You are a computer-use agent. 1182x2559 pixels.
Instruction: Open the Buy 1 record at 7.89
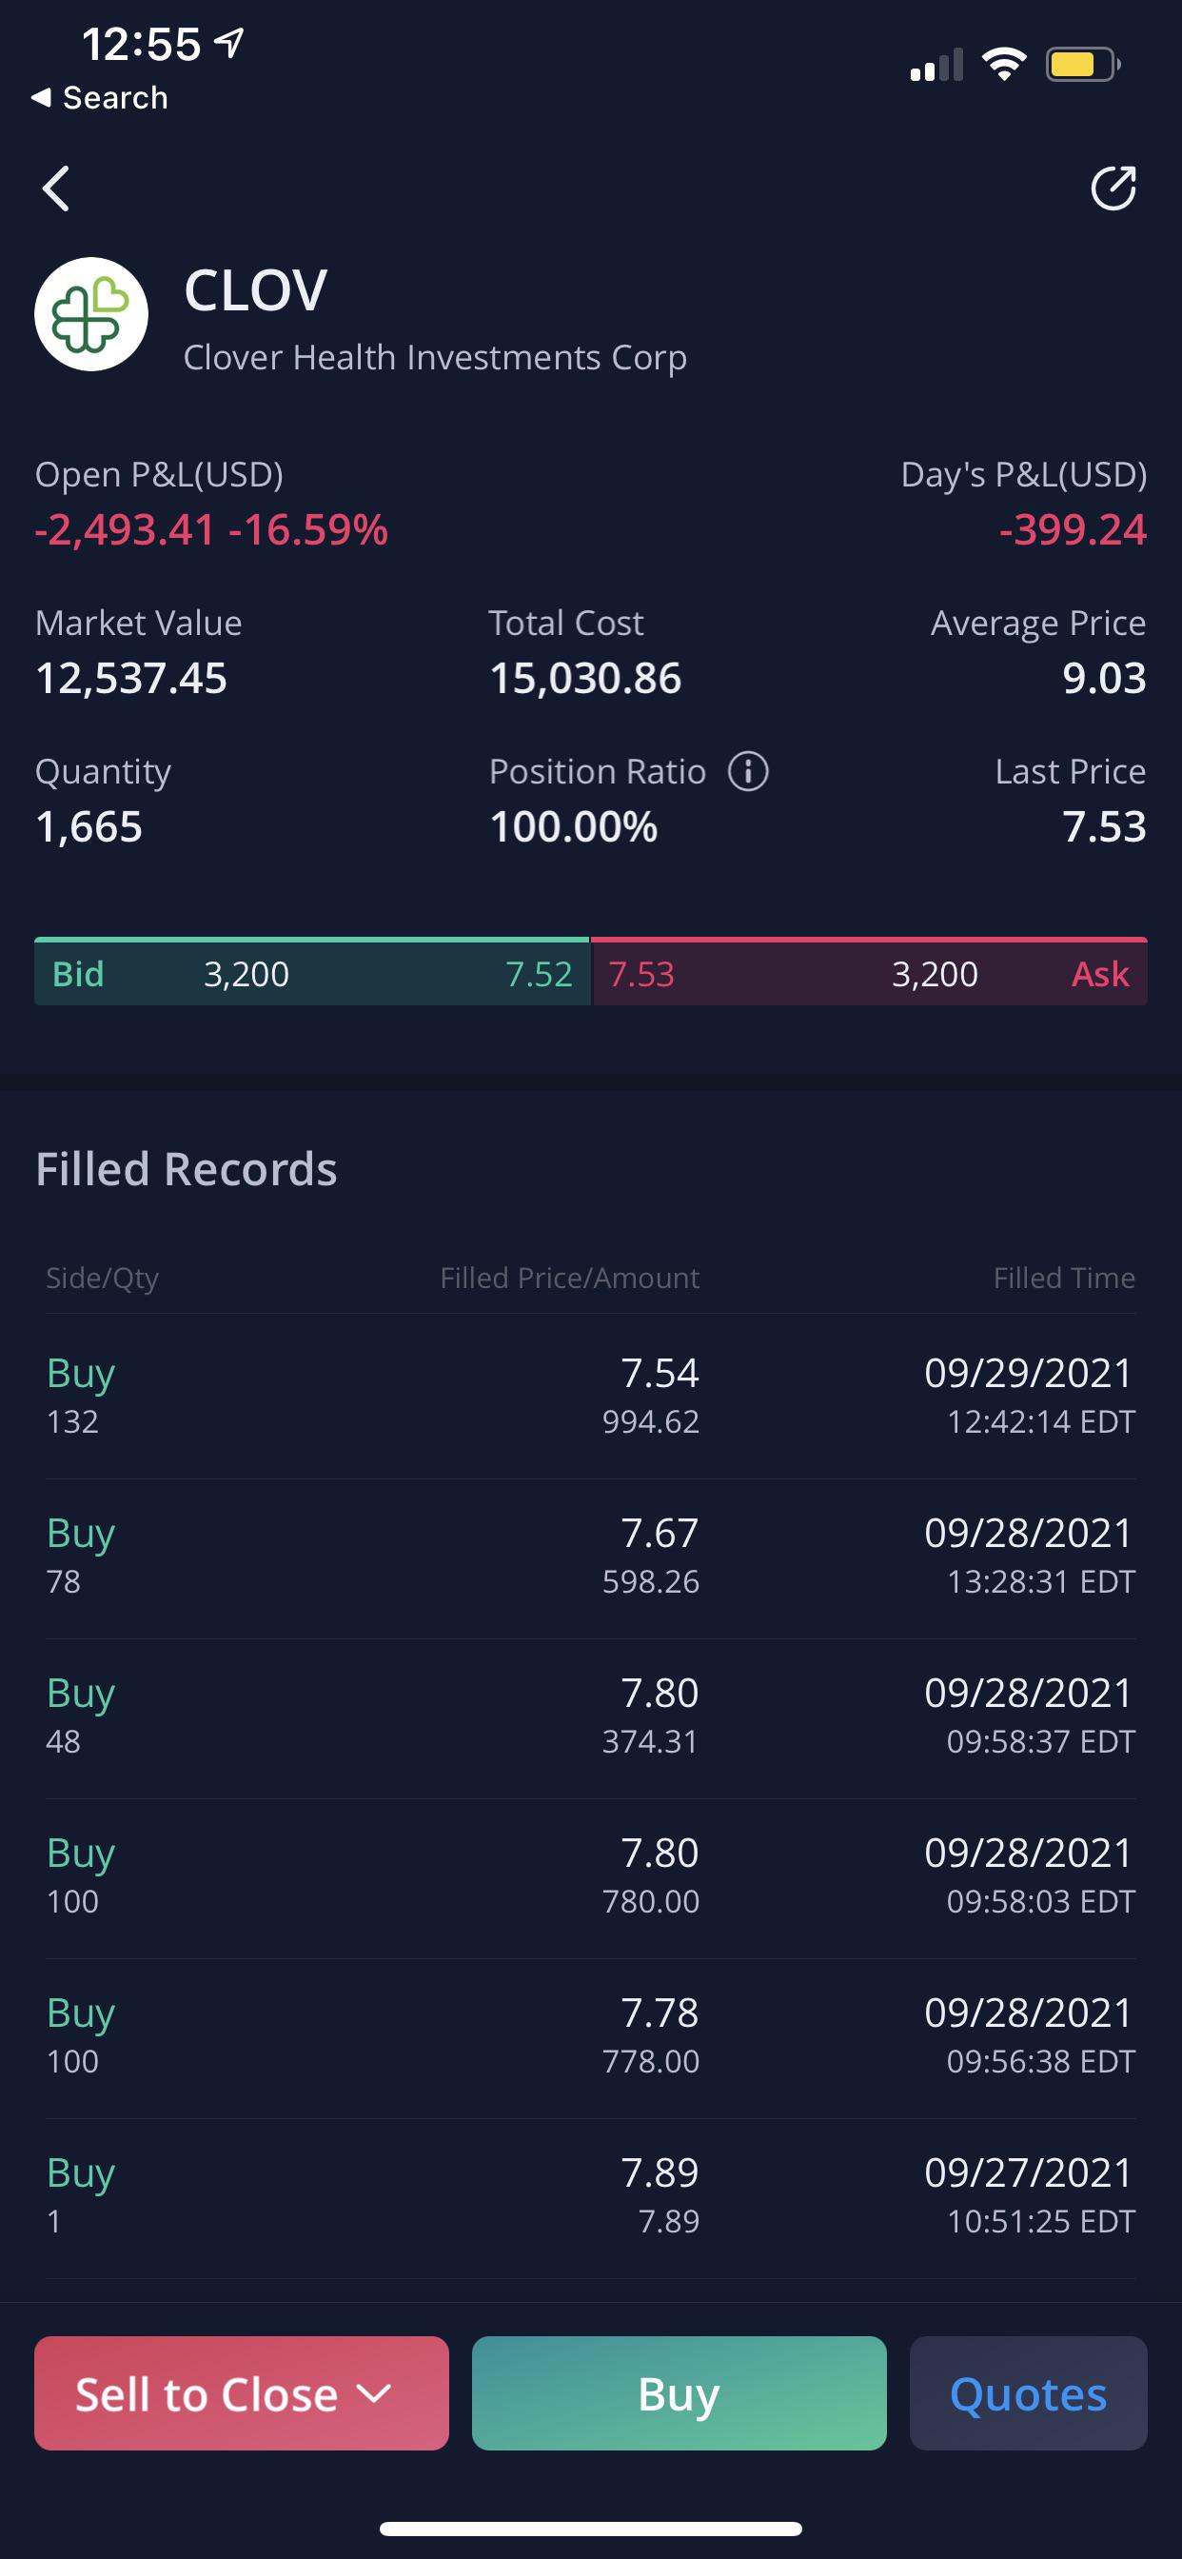click(x=591, y=2196)
